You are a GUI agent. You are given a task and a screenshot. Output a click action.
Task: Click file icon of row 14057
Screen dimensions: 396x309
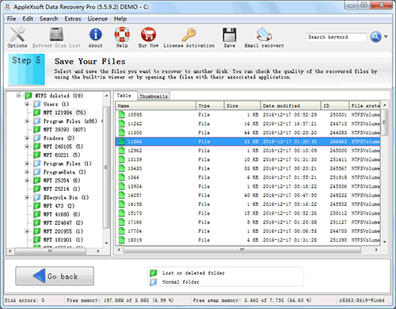[x=121, y=195]
